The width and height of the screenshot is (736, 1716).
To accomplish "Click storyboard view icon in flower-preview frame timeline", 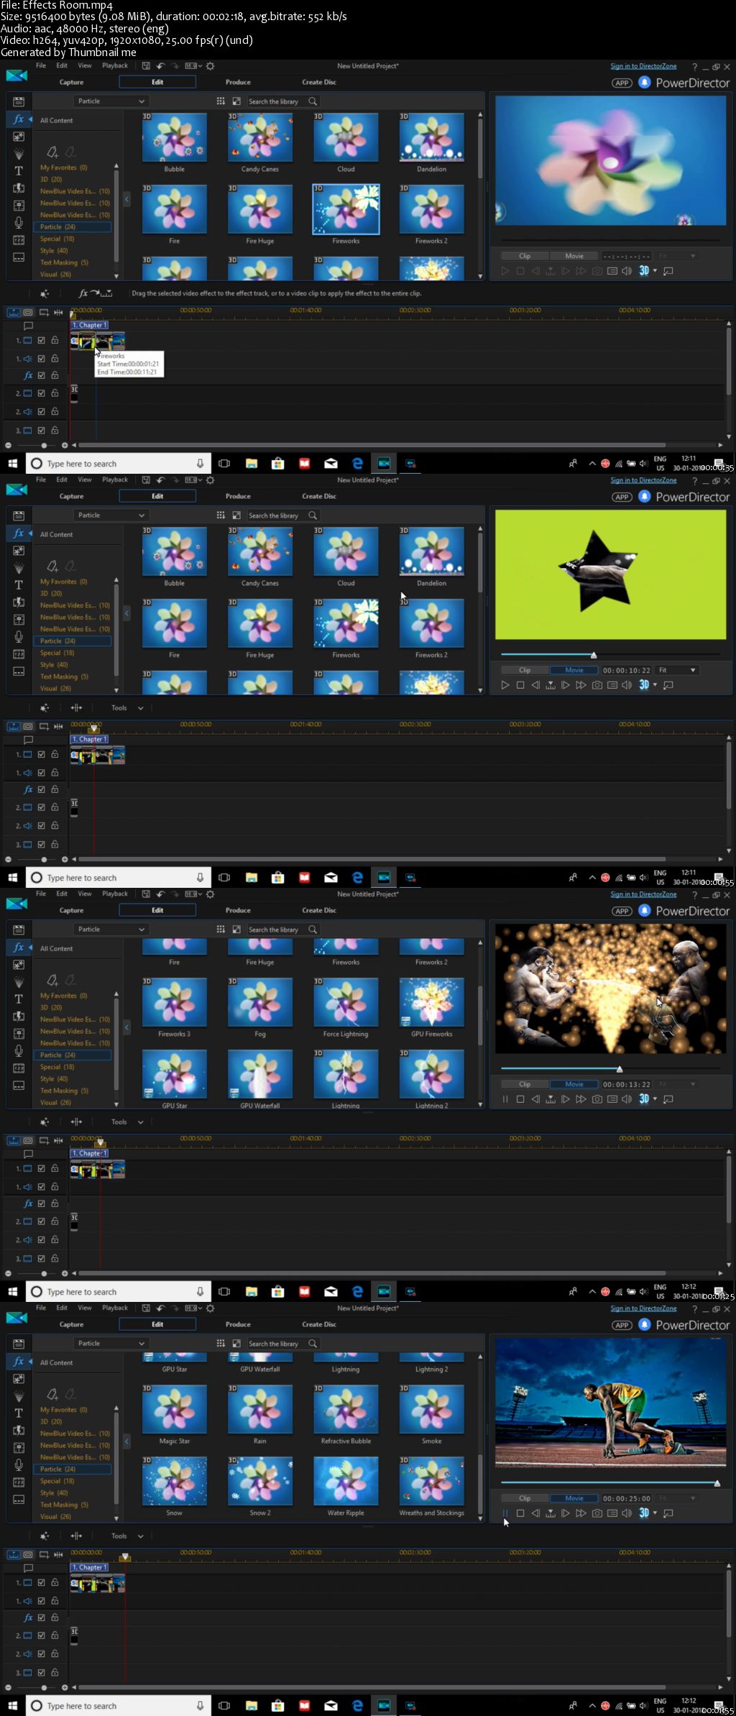I will click(28, 313).
